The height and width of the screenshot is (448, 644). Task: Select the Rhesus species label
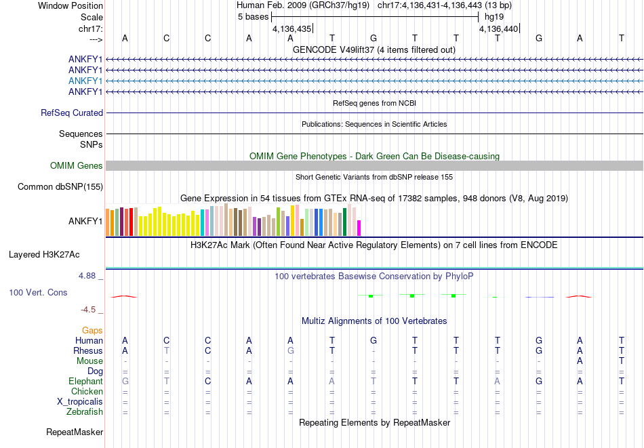point(88,351)
